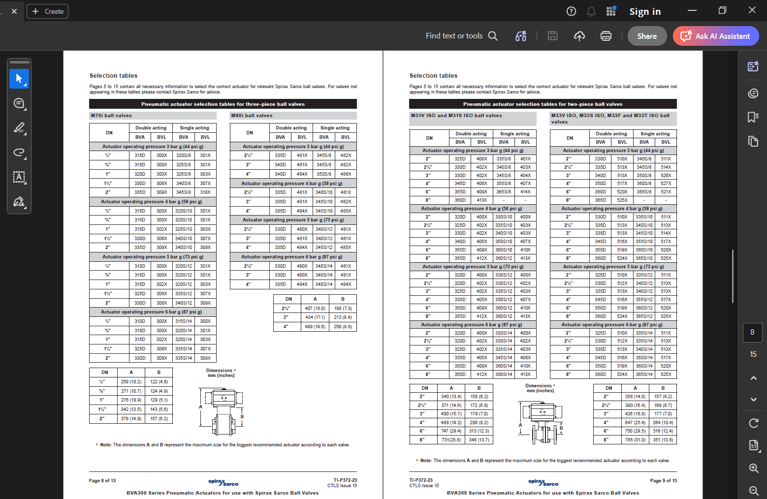Select the Draw freehand lasso tool
Viewport: 767px width, 499px height.
(19, 153)
